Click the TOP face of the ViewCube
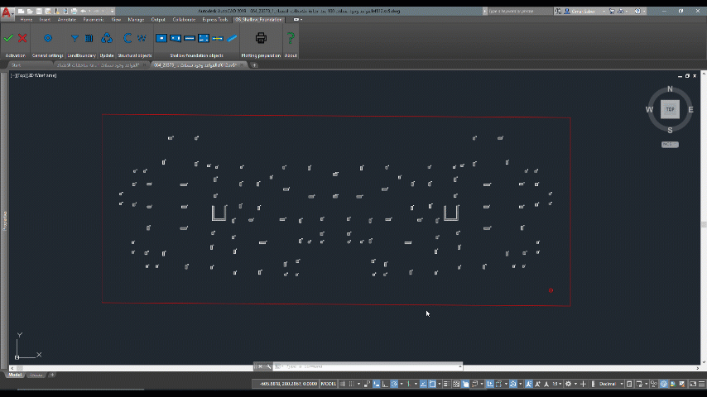This screenshot has height=397, width=707. [x=670, y=109]
